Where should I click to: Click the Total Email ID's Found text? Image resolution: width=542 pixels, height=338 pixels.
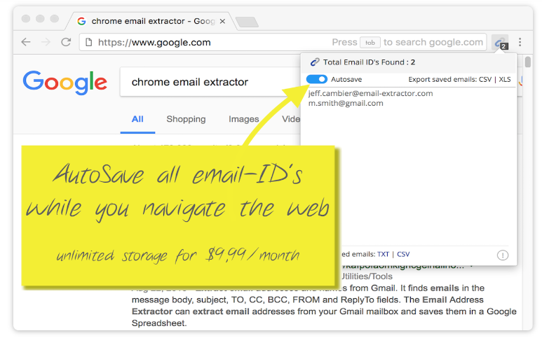pos(370,62)
